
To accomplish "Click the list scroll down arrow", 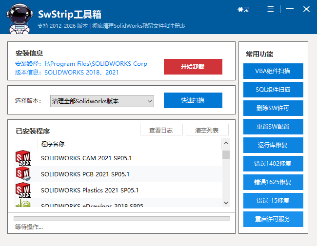I will click(226, 203).
